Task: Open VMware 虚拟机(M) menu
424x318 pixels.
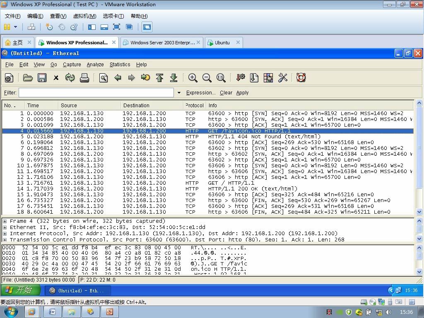Action: point(84,16)
